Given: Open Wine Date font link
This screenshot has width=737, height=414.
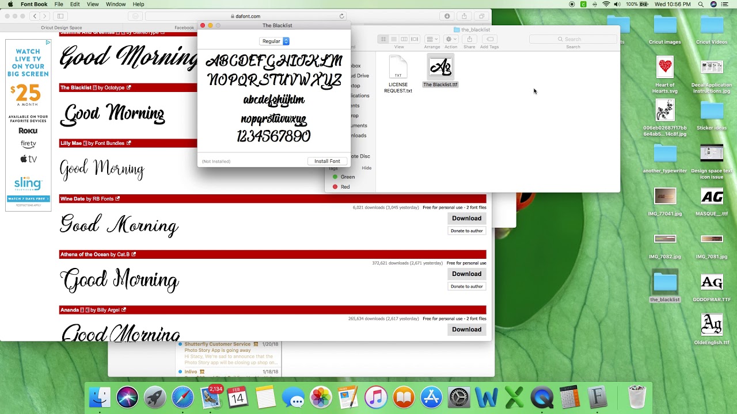Looking at the screenshot, I should (x=73, y=199).
